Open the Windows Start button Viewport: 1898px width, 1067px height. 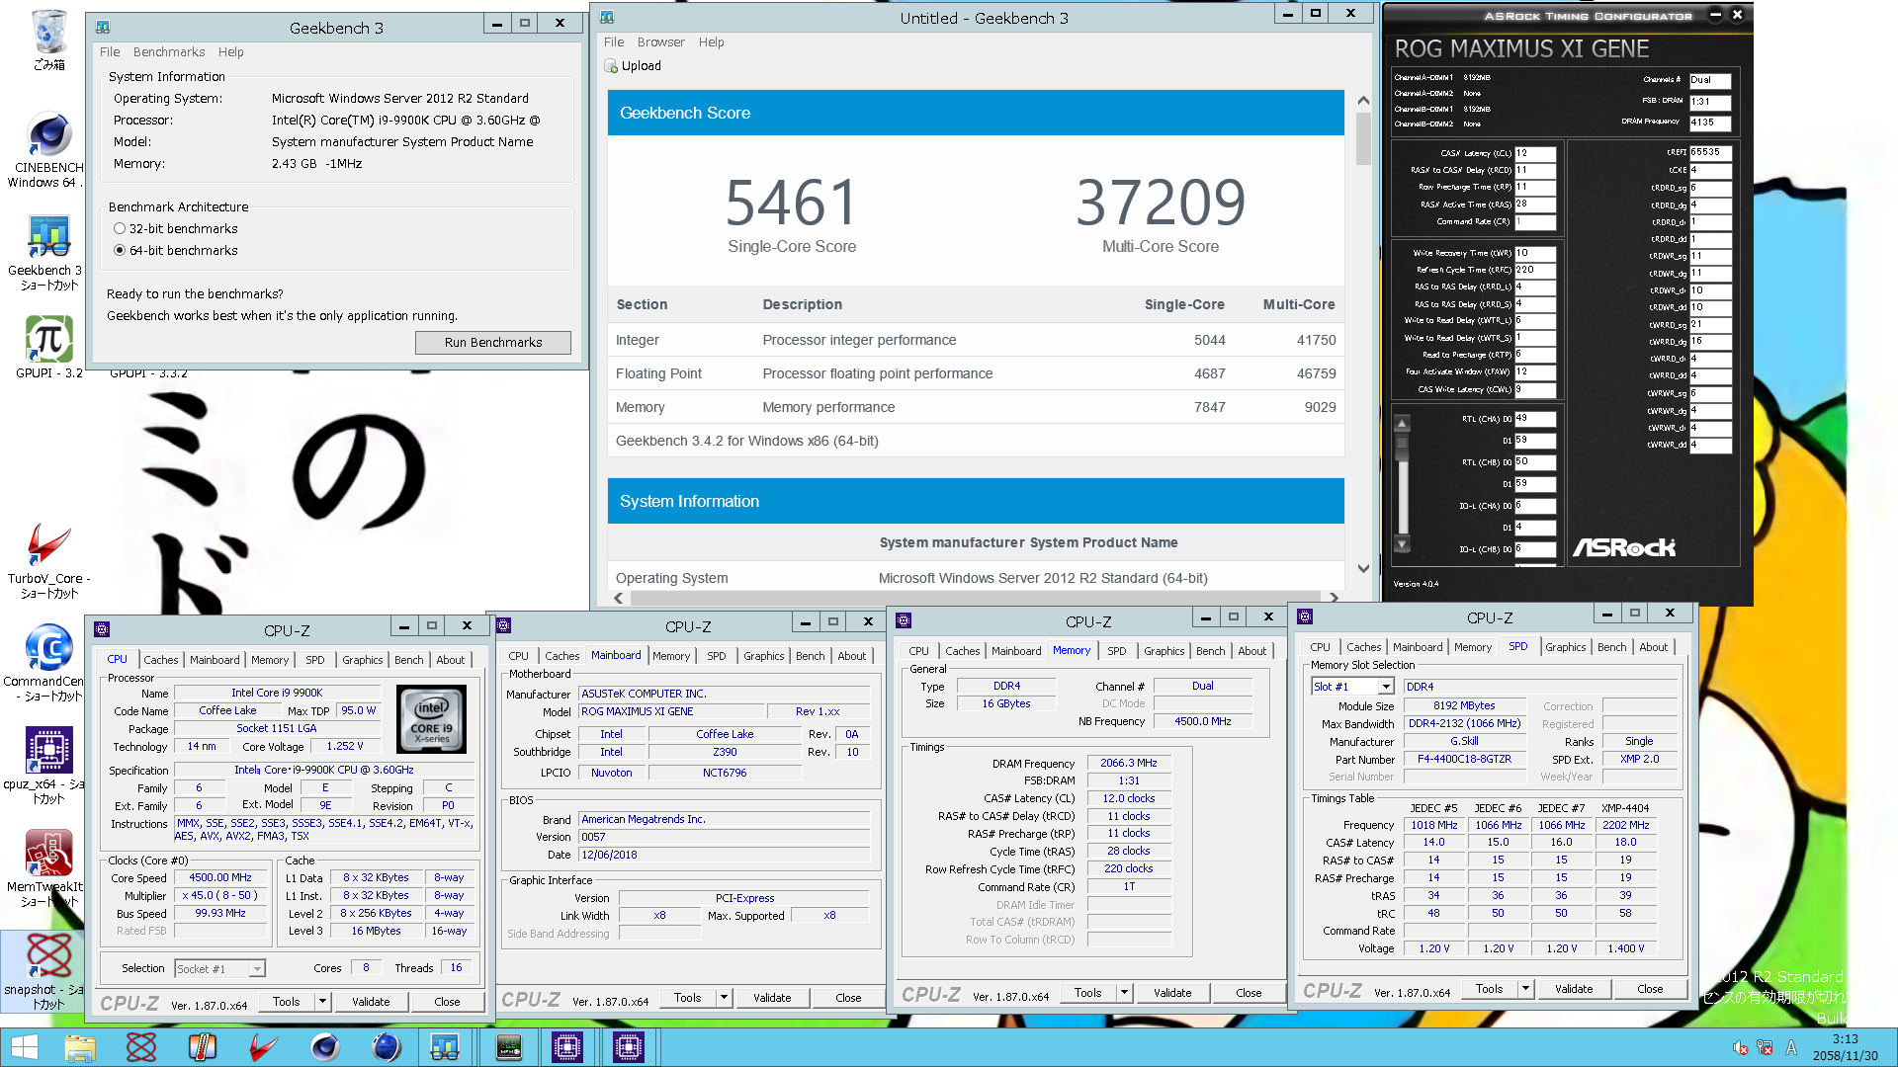coord(25,1047)
